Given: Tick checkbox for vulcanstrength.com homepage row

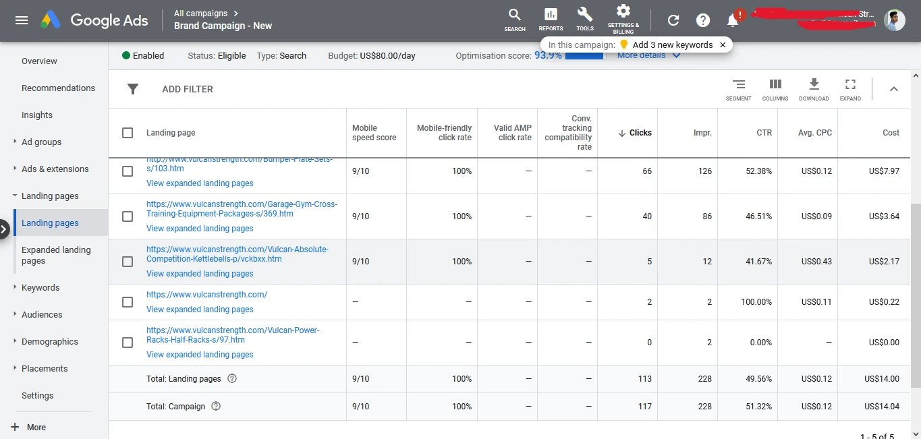Looking at the screenshot, I should (128, 302).
